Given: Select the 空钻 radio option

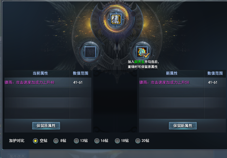Looking at the screenshot, I should pos(35,141).
